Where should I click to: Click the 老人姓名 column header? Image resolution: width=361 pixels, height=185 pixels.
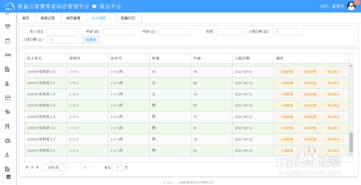click(46, 58)
